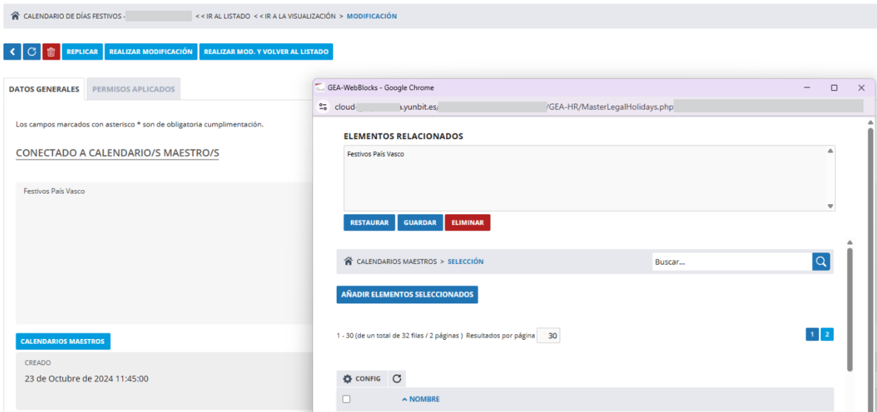
Task: Click the Buscar search input field
Action: tap(731, 262)
